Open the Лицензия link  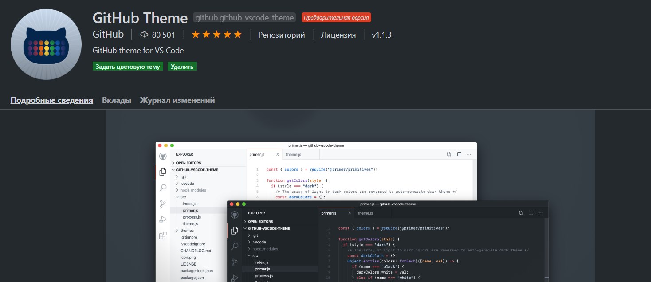coord(338,35)
